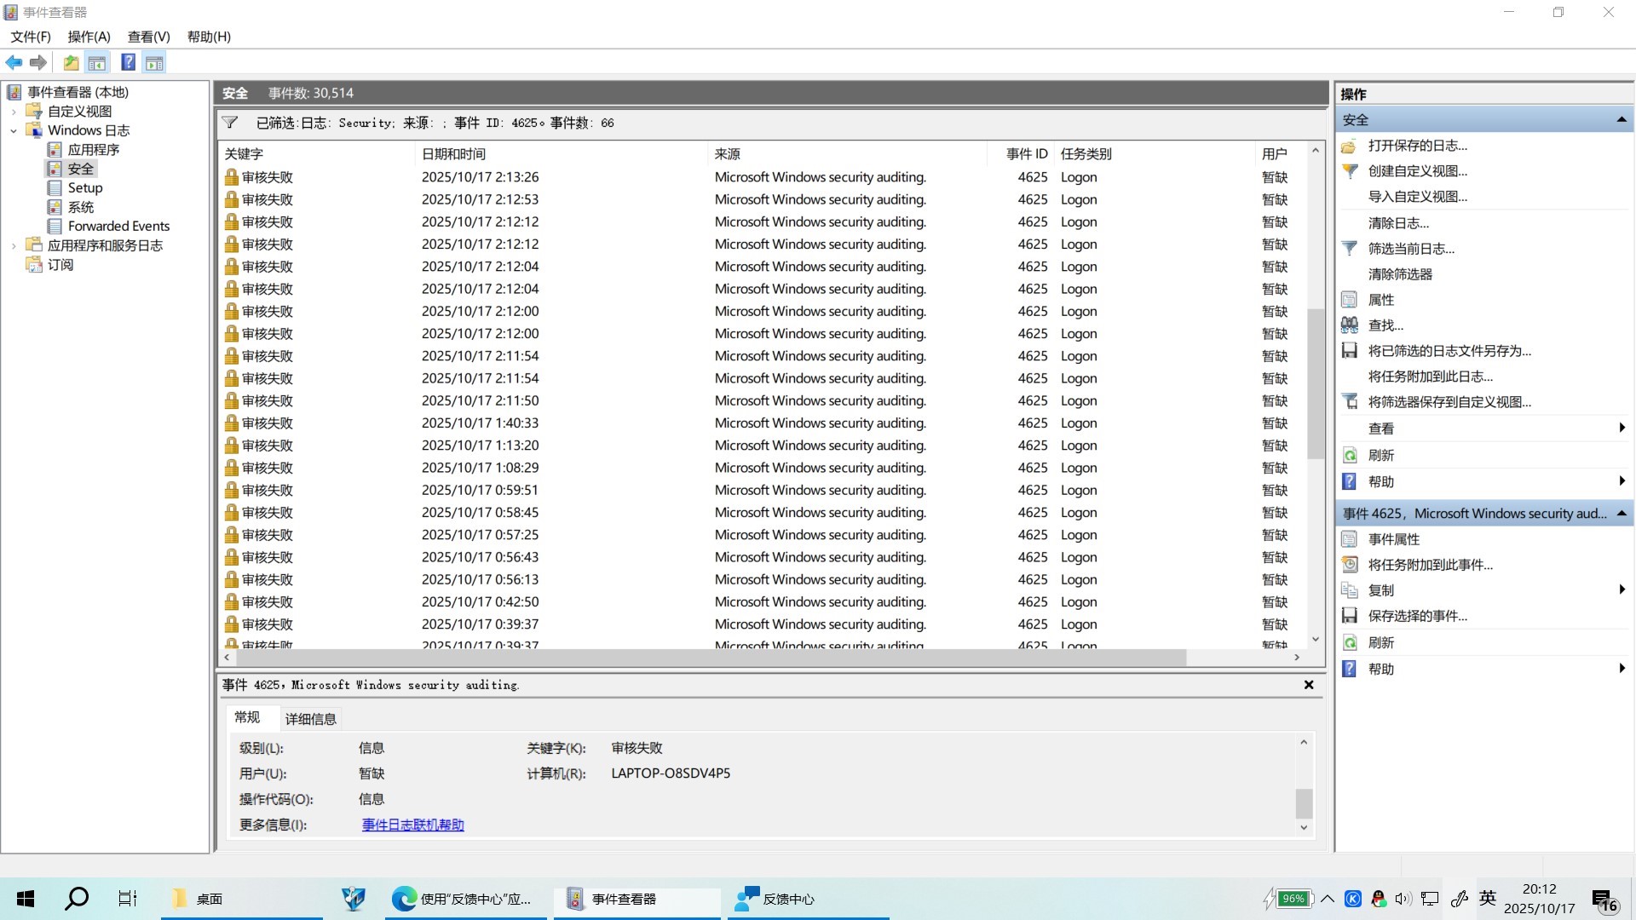Open Windows Start menu on the taskbar

[26, 899]
